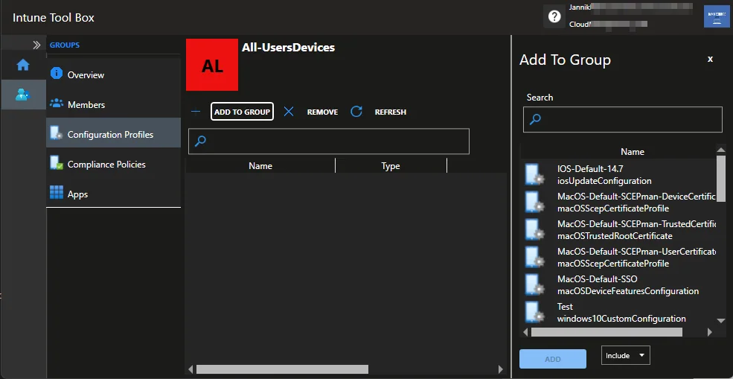733x379 pixels.
Task: Sort by the Name column in main table
Action: pyautogui.click(x=260, y=165)
